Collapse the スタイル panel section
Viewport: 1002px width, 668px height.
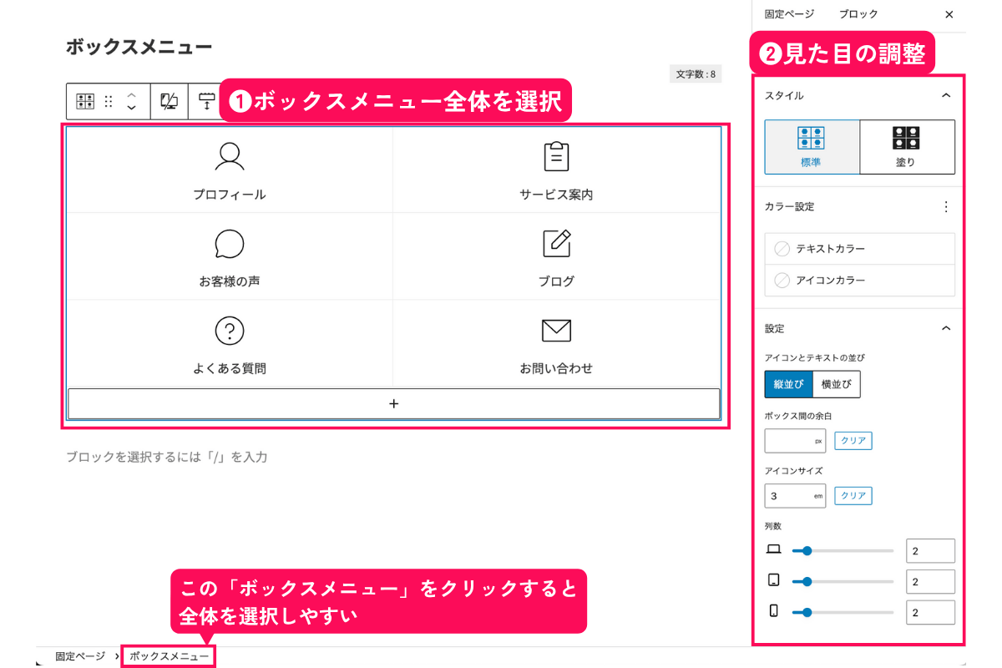946,96
